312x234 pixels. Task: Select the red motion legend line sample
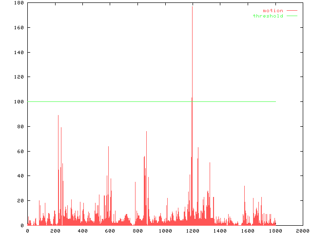(292, 11)
